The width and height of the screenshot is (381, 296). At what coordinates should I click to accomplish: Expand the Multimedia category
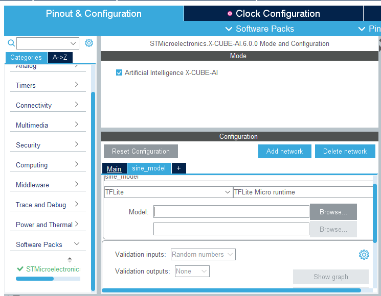[48, 125]
